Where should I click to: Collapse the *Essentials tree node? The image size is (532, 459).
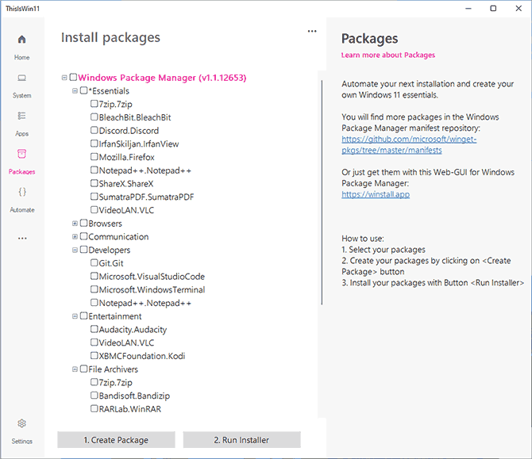75,91
